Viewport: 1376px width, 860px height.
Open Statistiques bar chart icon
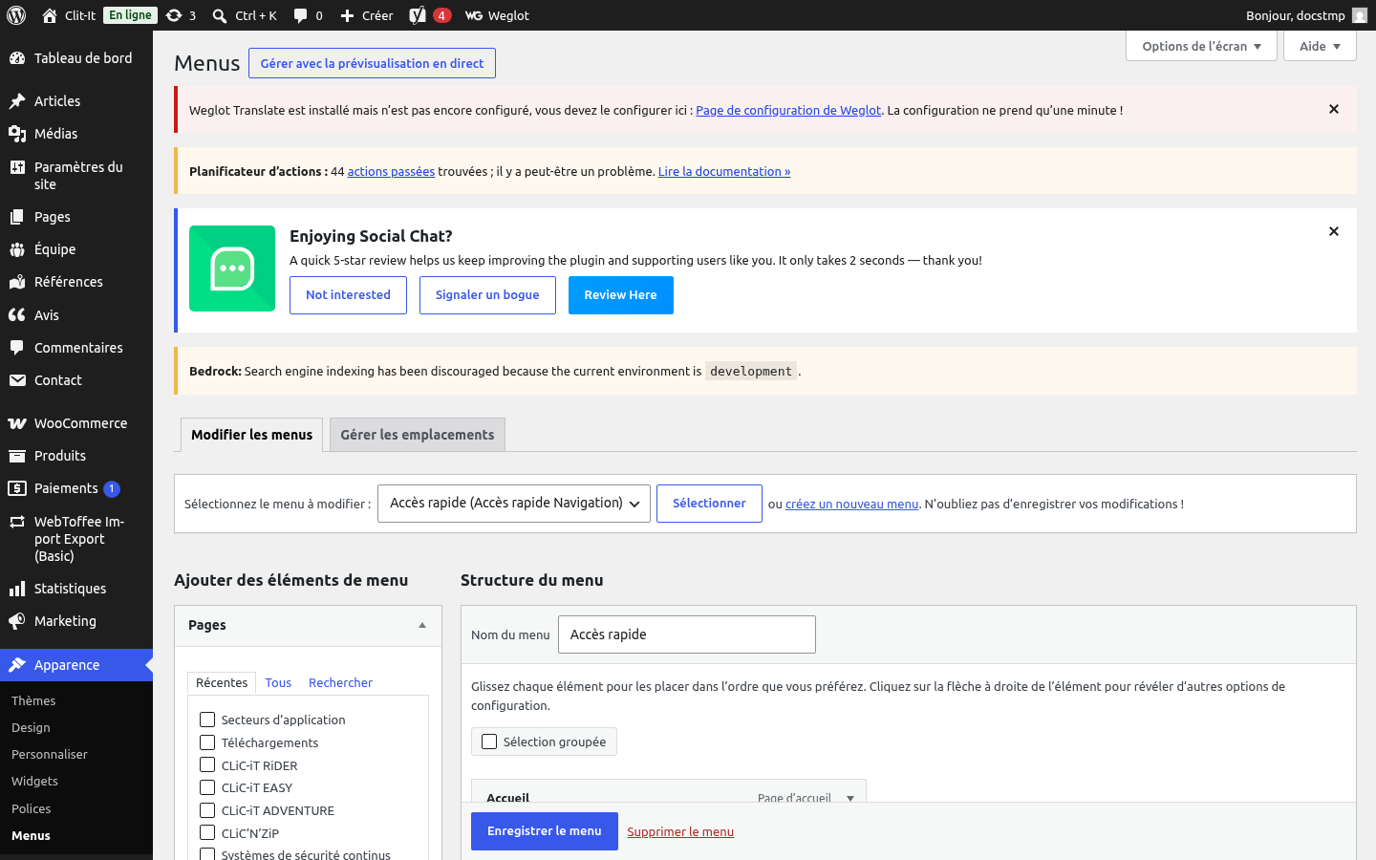pyautogui.click(x=17, y=589)
